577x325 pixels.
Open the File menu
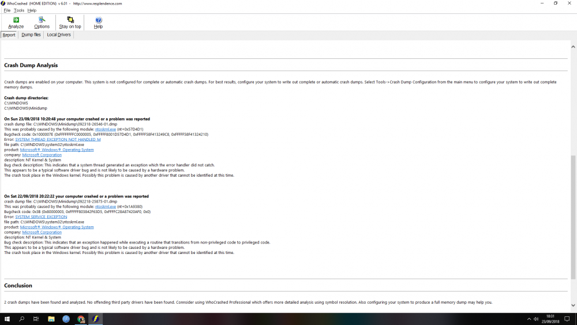tap(7, 10)
